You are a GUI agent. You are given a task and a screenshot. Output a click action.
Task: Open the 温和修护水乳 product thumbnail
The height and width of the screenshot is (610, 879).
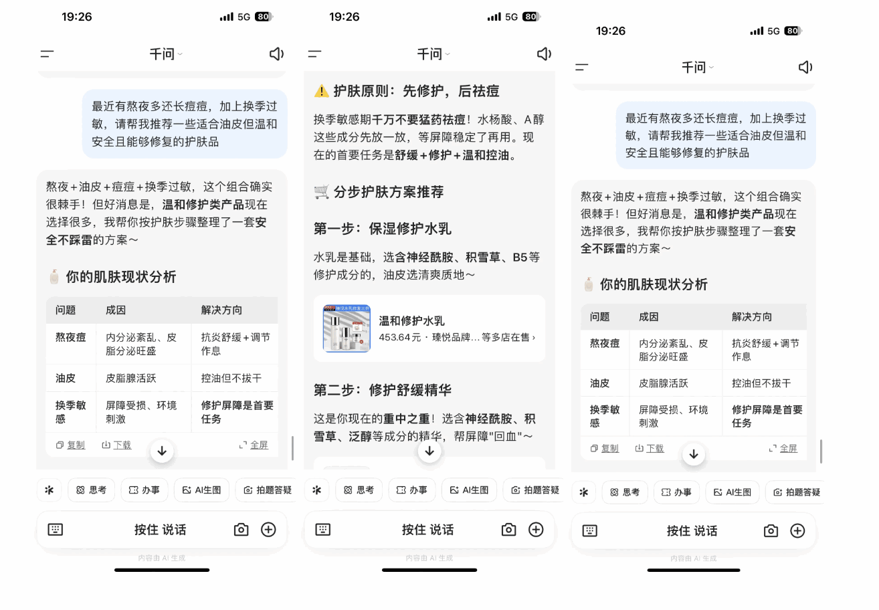coord(347,328)
